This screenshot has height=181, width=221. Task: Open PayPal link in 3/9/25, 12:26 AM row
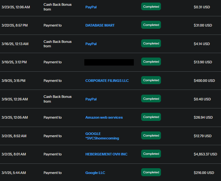click(91, 99)
